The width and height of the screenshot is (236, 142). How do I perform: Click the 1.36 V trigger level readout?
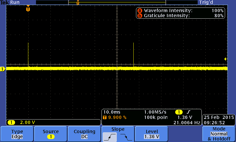tap(185, 117)
